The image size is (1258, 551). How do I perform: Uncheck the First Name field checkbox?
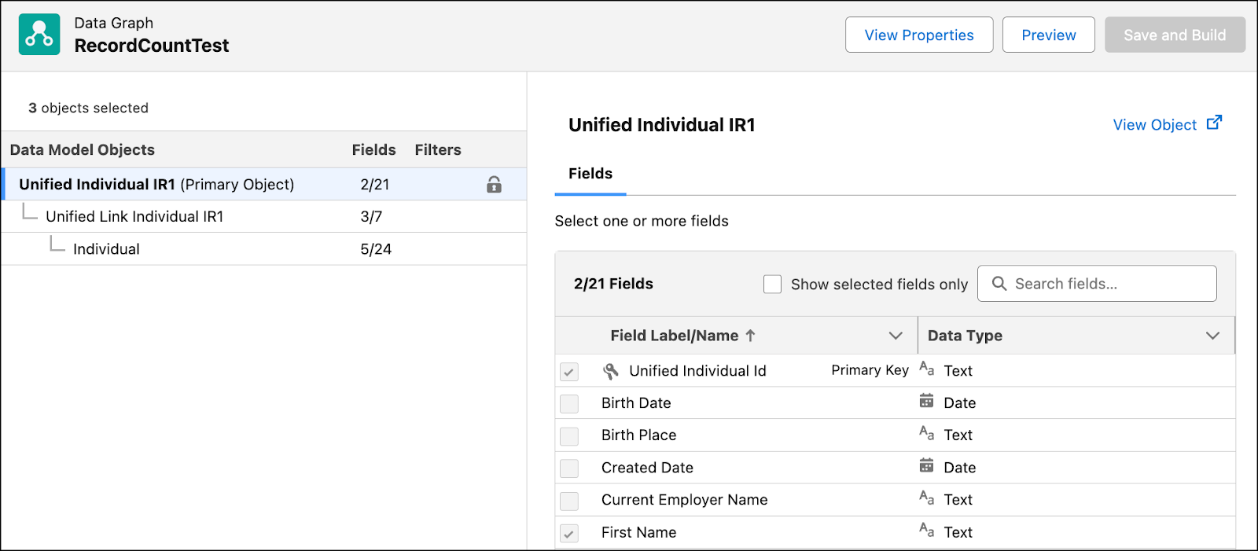pyautogui.click(x=569, y=533)
